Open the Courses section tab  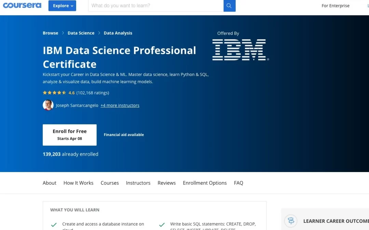tap(109, 183)
